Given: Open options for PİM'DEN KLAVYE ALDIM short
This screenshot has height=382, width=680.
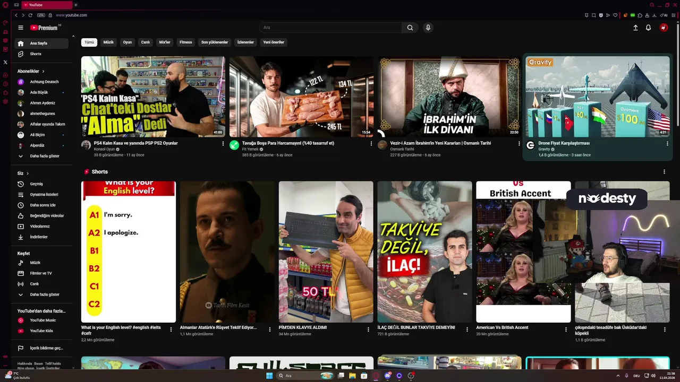Looking at the screenshot, I should click(x=368, y=329).
